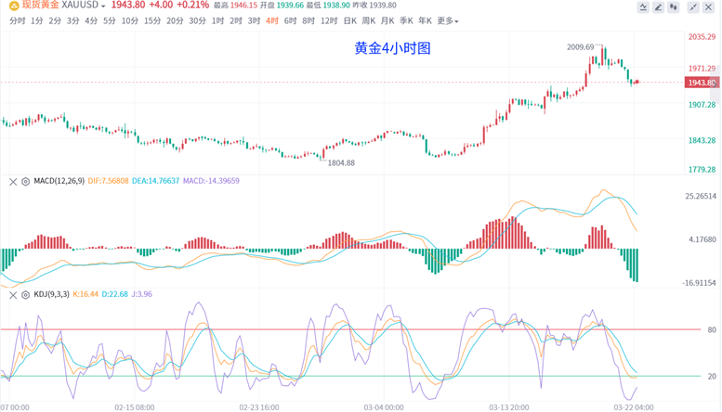Switch to the 分时 timeframe
The width and height of the screenshot is (722, 412).
pos(17,20)
